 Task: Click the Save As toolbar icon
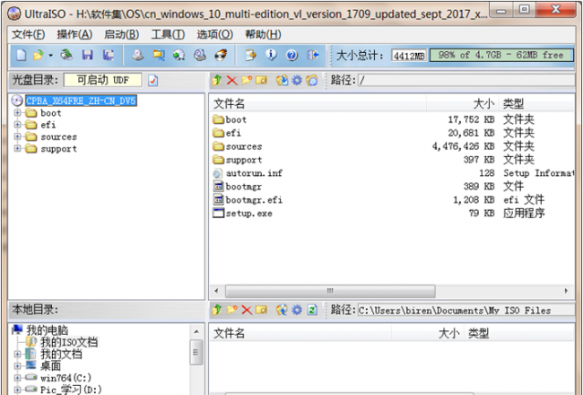click(109, 55)
